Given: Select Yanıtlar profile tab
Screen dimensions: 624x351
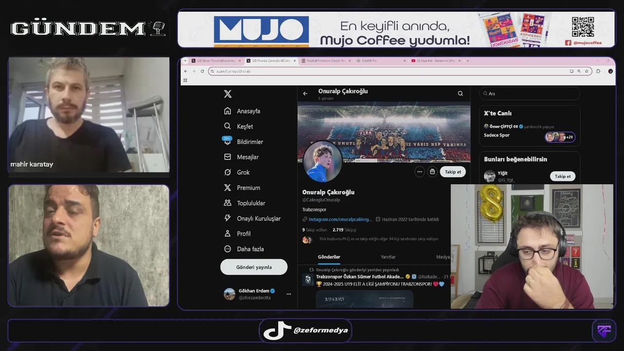Looking at the screenshot, I should pyautogui.click(x=388, y=257).
